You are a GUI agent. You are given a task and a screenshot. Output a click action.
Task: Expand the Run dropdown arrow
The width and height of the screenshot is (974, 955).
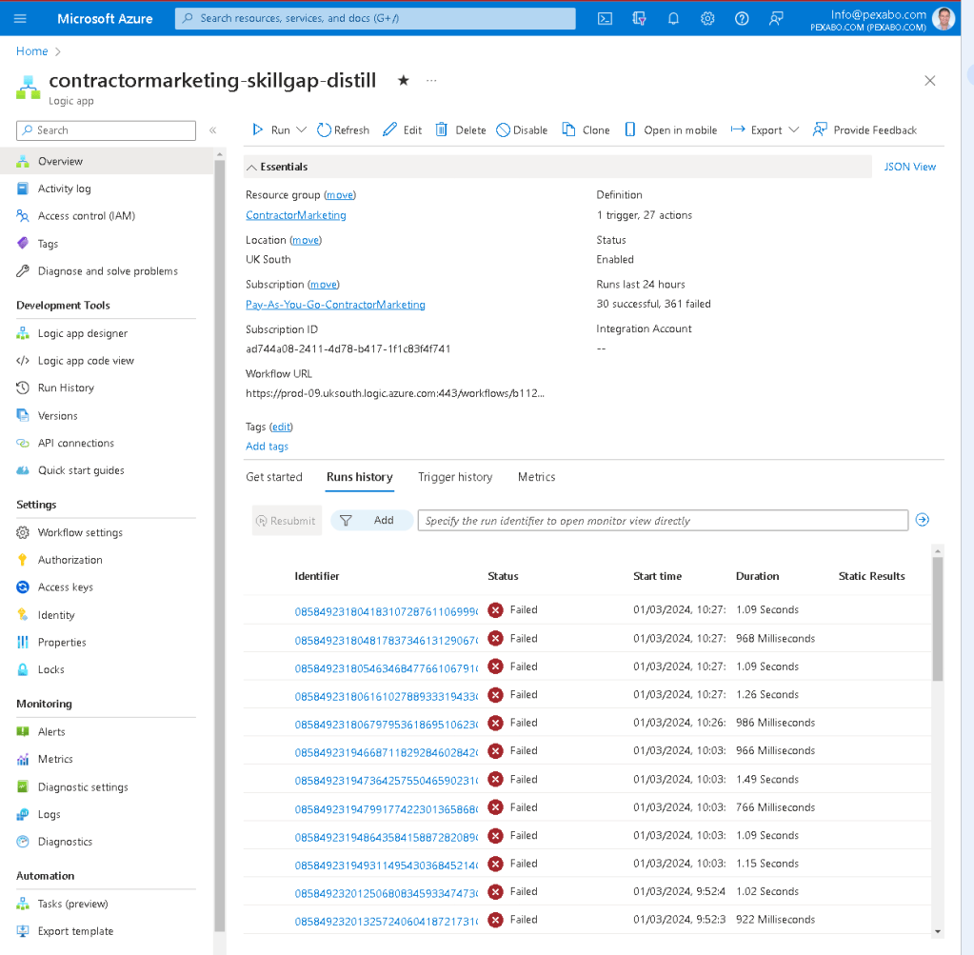[301, 129]
